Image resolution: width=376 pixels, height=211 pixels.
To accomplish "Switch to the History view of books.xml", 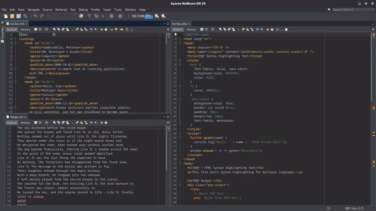I will coord(25,29).
